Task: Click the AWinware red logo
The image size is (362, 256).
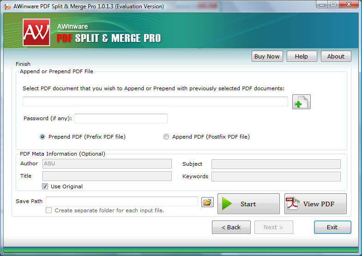Action: pos(36,32)
